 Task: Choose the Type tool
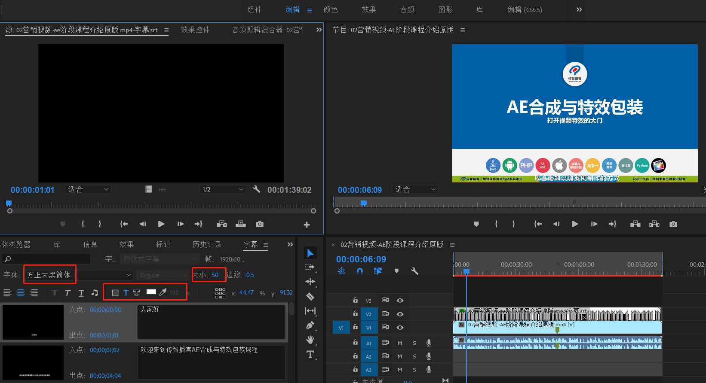(310, 354)
